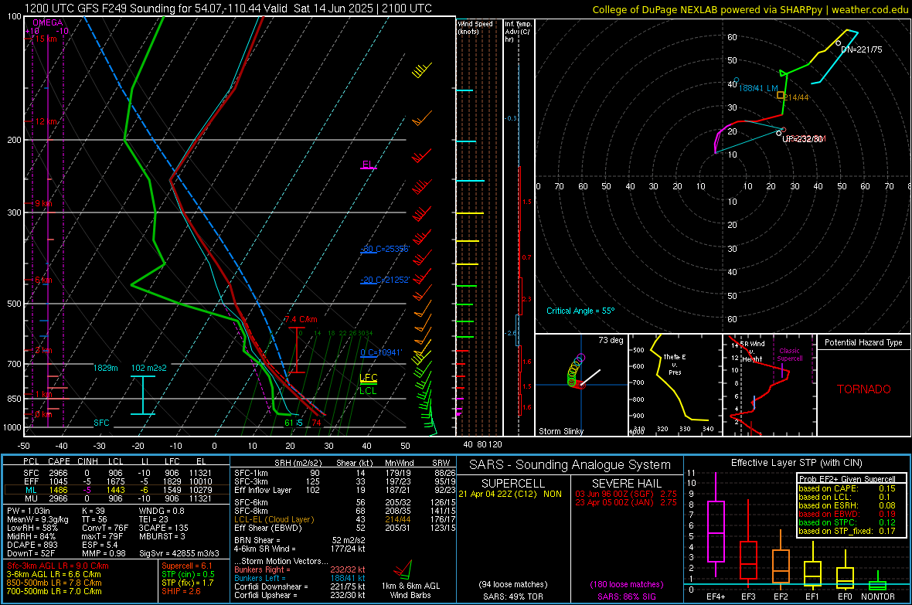Screen dimensions: 912x605
Task: Click the magenta EL marker label
Action: pos(368,164)
